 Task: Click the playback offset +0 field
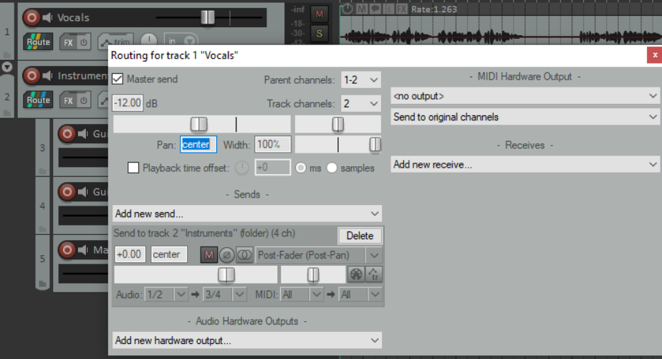(x=272, y=167)
